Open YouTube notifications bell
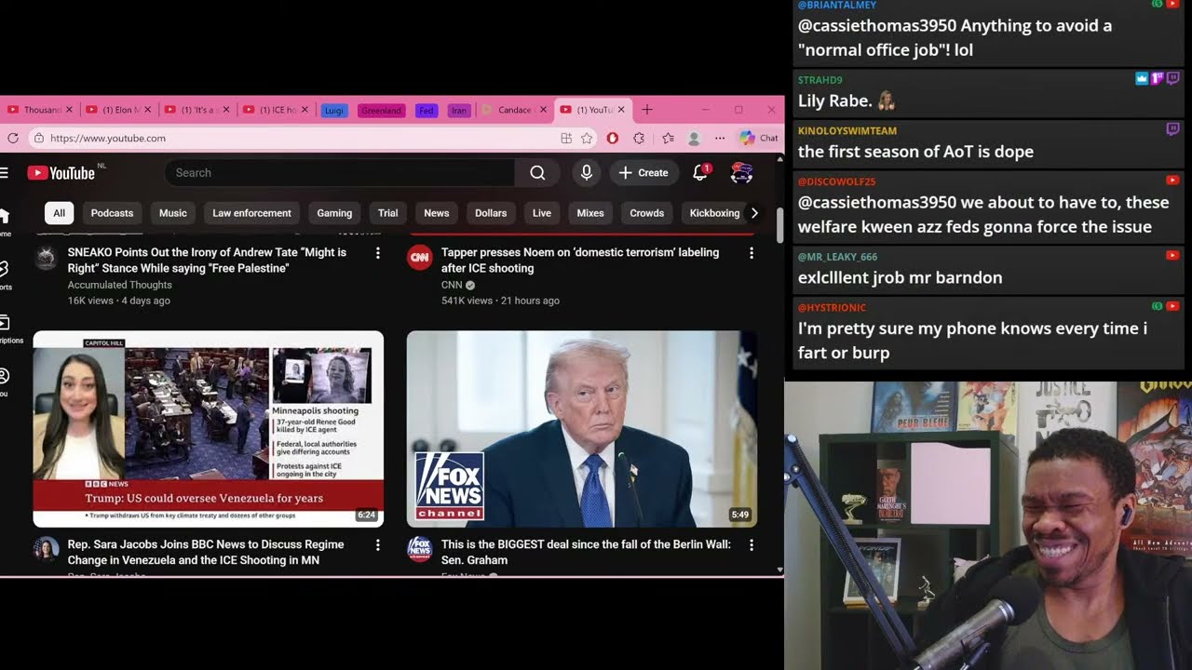The image size is (1192, 670). (700, 173)
